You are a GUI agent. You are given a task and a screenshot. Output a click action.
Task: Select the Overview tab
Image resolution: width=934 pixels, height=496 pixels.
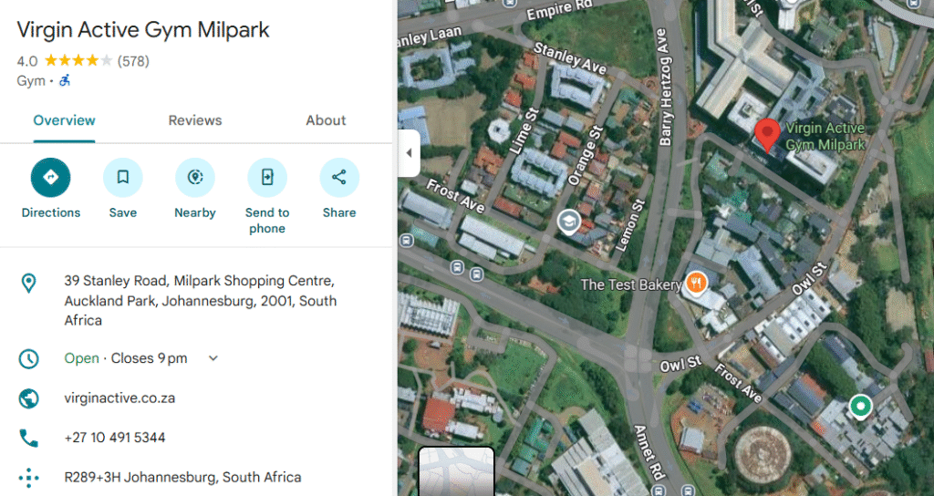[64, 120]
